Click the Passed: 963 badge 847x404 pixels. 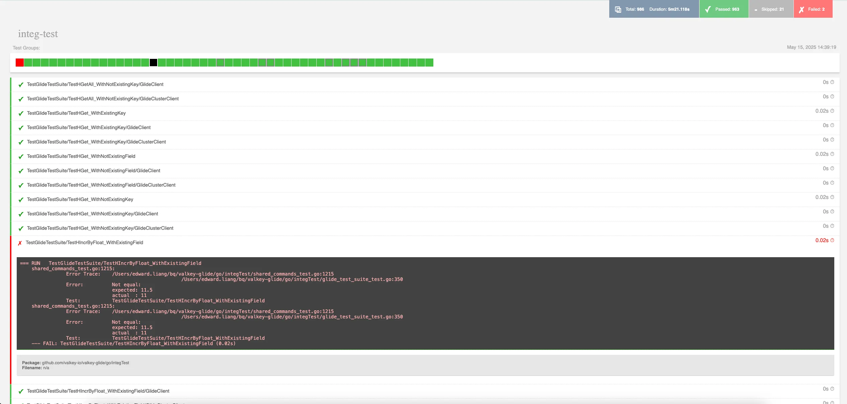[x=724, y=9]
